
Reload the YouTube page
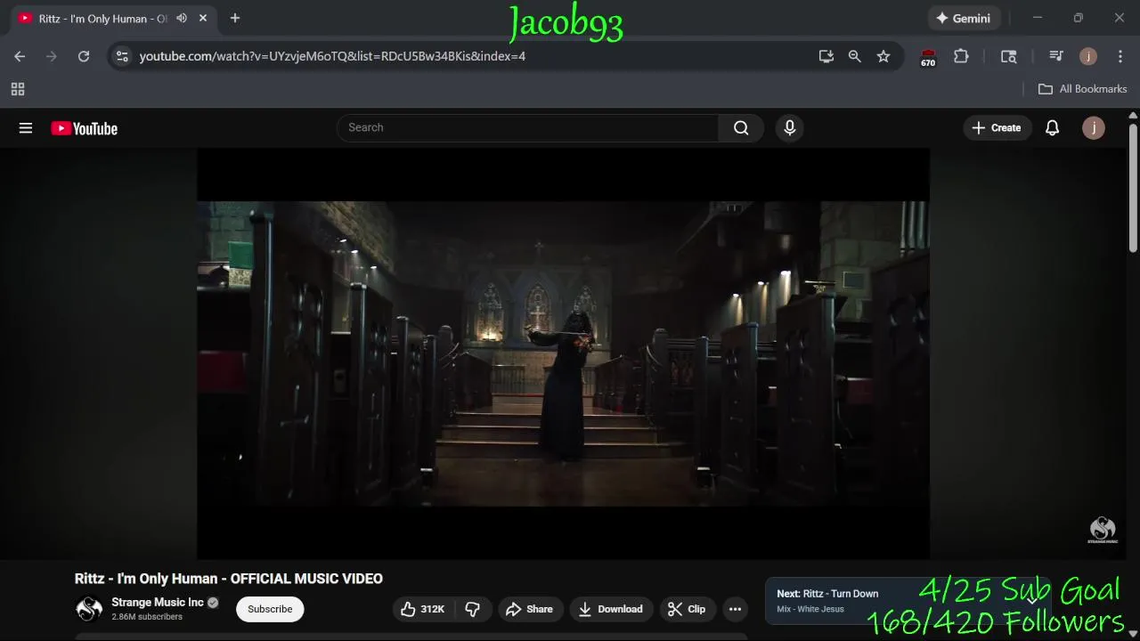84,56
